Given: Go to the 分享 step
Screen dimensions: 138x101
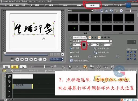Looking at the screenshot, I should (120, 5).
